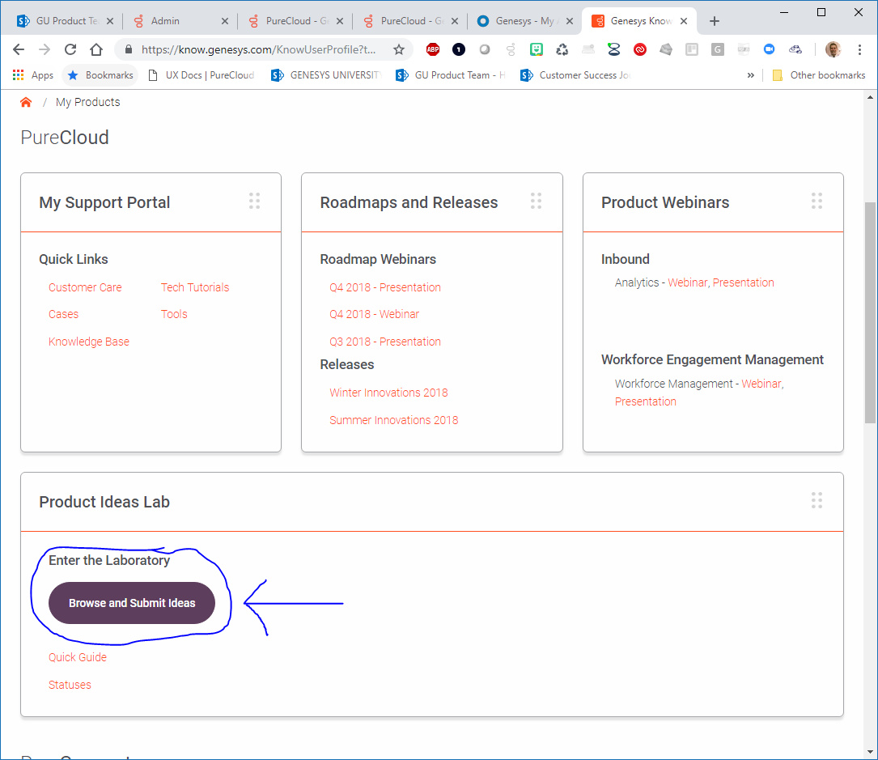Screen dimensions: 878x760
Task: Click the browser forward arrow
Action: pyautogui.click(x=45, y=49)
